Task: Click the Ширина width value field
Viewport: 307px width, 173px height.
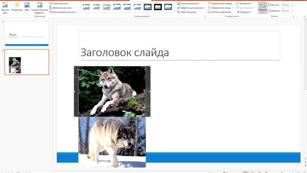Action: 285,11
